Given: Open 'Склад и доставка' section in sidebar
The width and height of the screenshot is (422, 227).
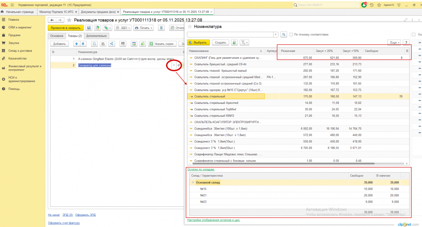Looking at the screenshot, I should (20, 51).
